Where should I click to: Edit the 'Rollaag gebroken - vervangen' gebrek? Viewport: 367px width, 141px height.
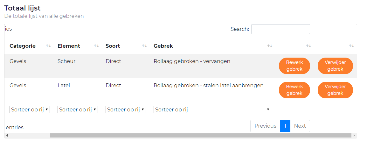(294, 66)
